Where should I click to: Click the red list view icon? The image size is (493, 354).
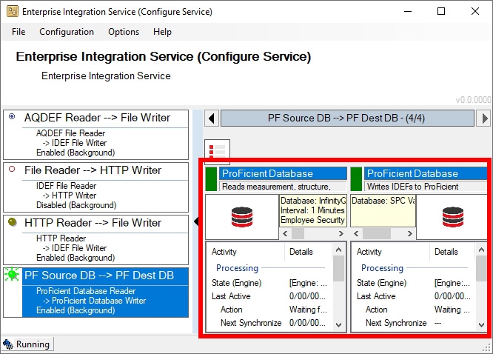point(217,151)
